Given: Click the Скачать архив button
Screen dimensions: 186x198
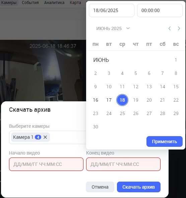Looking at the screenshot, I should (138, 187).
